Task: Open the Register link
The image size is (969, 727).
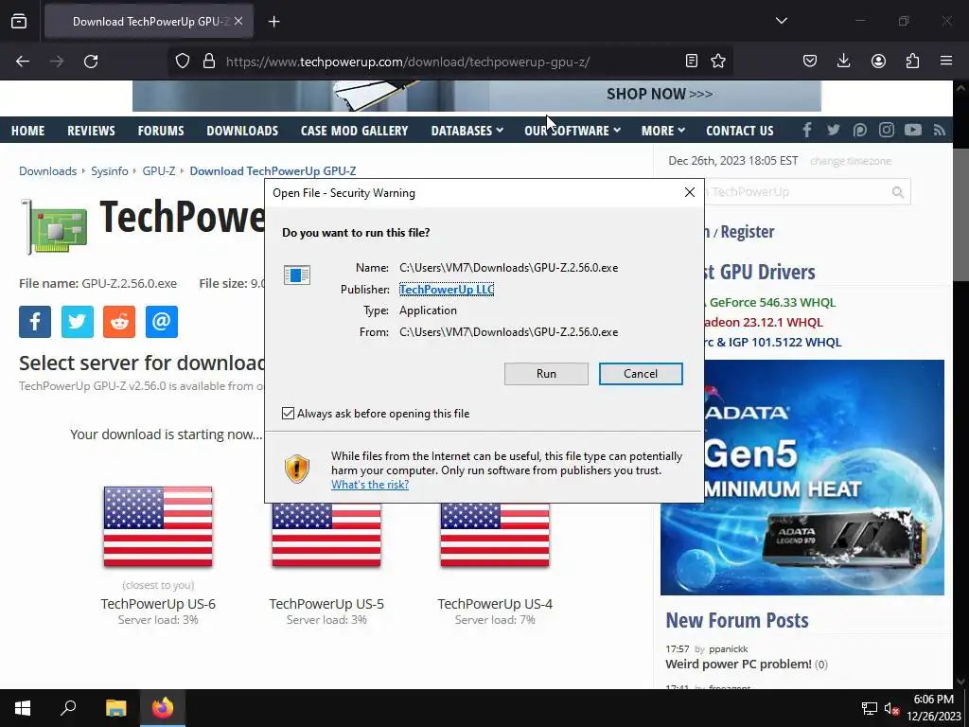Action: [x=748, y=232]
